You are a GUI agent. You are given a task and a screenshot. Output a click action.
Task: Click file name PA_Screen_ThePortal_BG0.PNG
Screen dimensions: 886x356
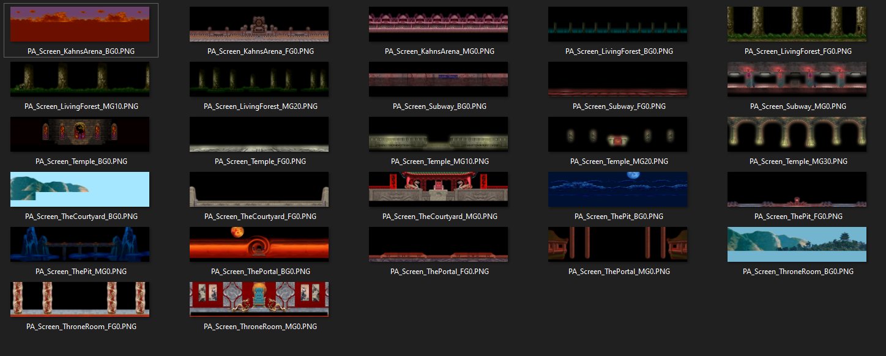click(261, 272)
